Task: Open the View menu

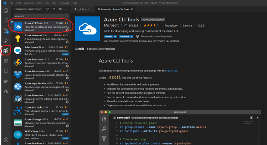Action: pos(40,3)
